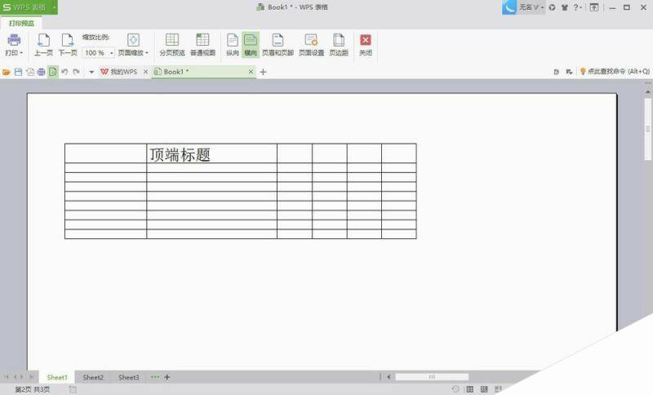Expand the quick-access toolbar customize arrow

[91, 72]
